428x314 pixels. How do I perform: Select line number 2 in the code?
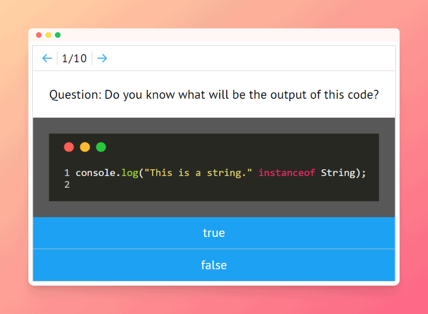[x=67, y=184]
